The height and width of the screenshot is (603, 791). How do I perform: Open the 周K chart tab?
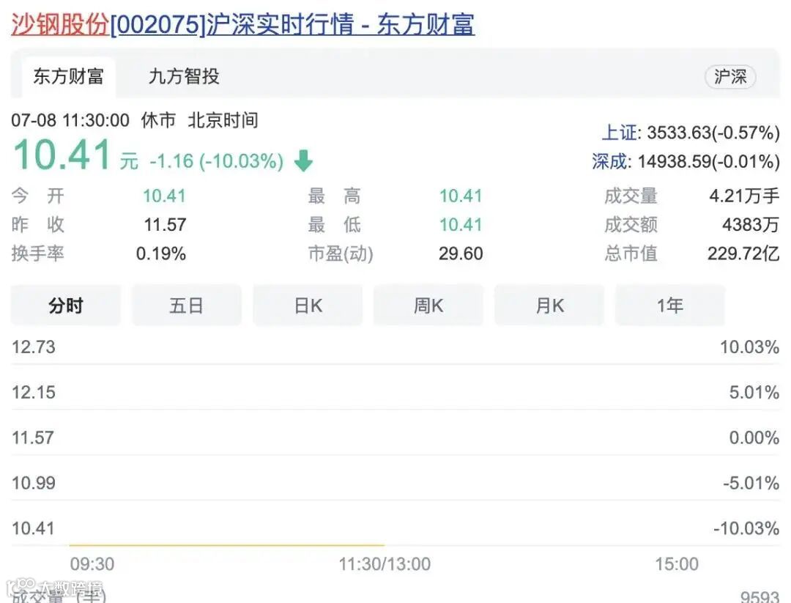428,306
